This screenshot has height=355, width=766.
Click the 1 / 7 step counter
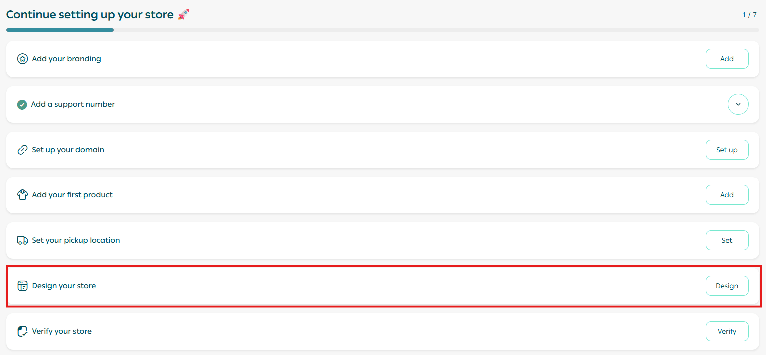tap(749, 15)
